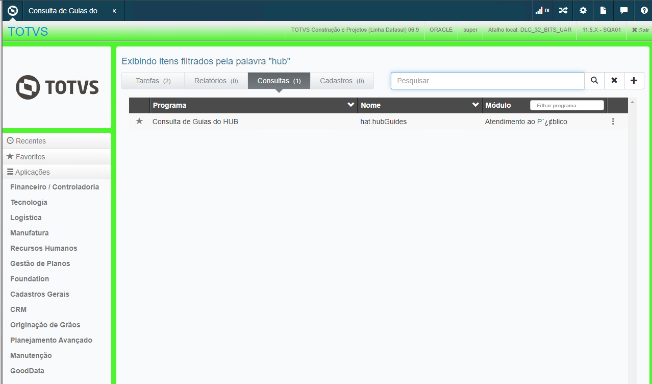Open Tecnologia application
The image size is (652, 384).
[x=29, y=202]
